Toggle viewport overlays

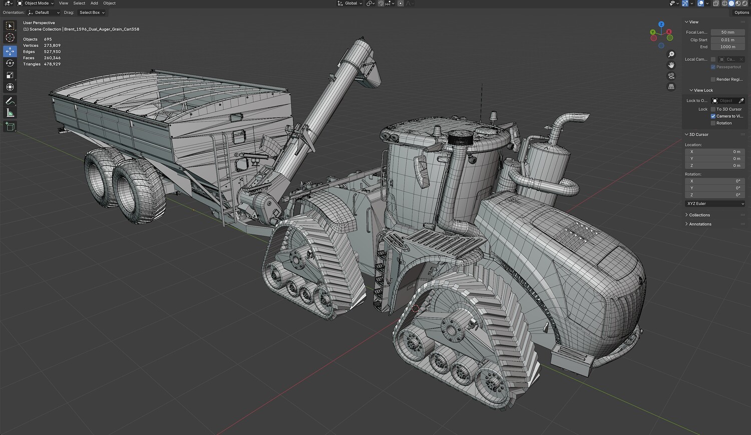700,3
